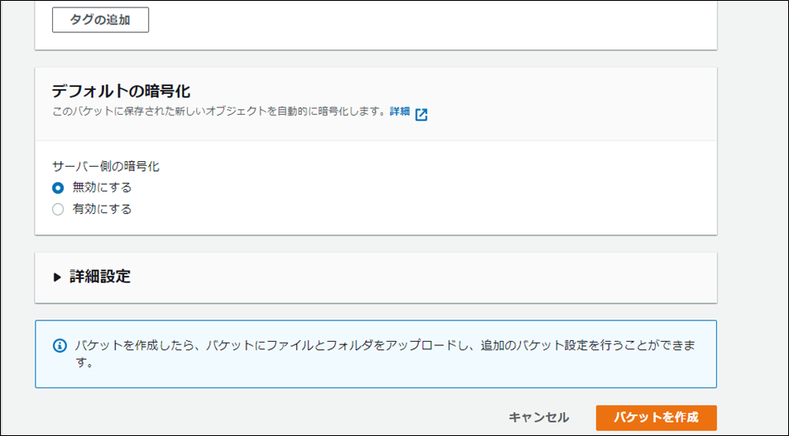Click the 無効にする option label text
This screenshot has width=789, height=436.
pos(102,187)
